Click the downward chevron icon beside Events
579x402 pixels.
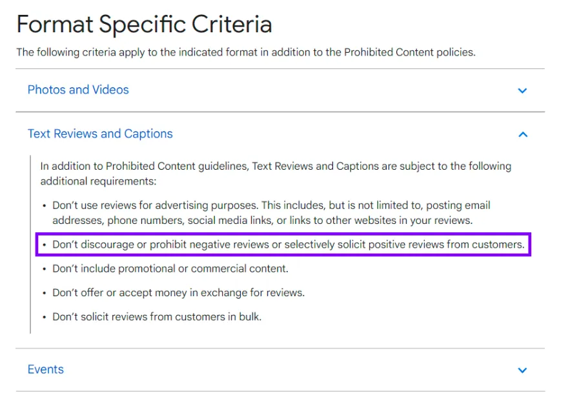[x=523, y=370]
